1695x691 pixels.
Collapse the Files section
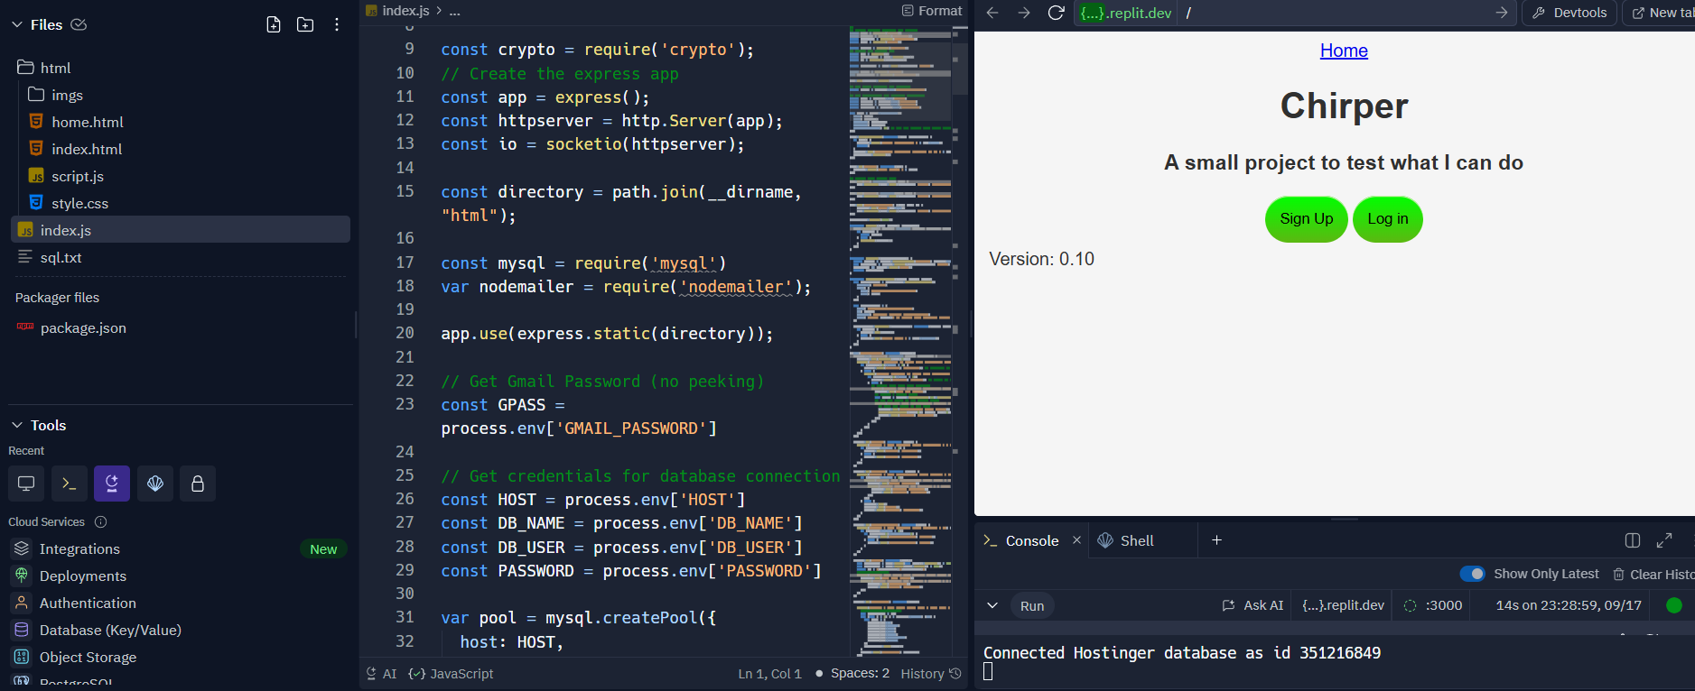click(17, 24)
